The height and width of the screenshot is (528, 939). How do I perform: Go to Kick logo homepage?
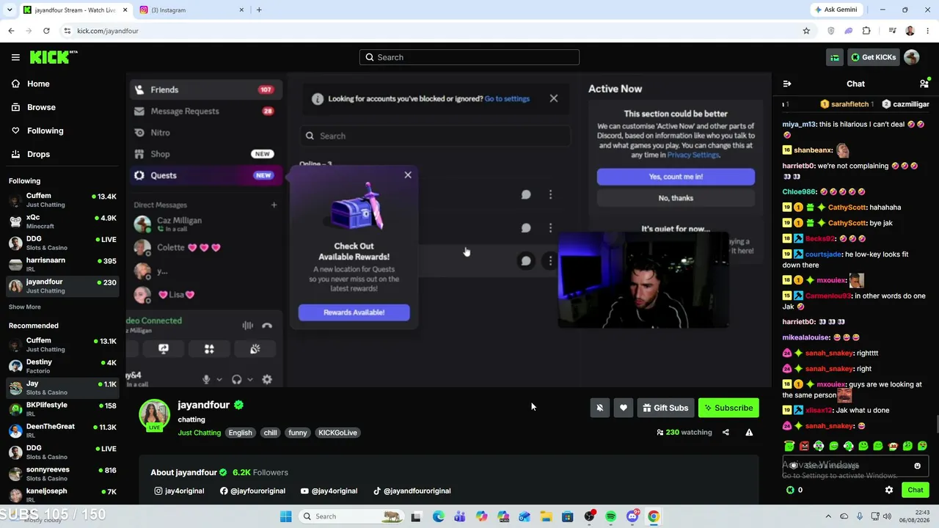(x=54, y=57)
